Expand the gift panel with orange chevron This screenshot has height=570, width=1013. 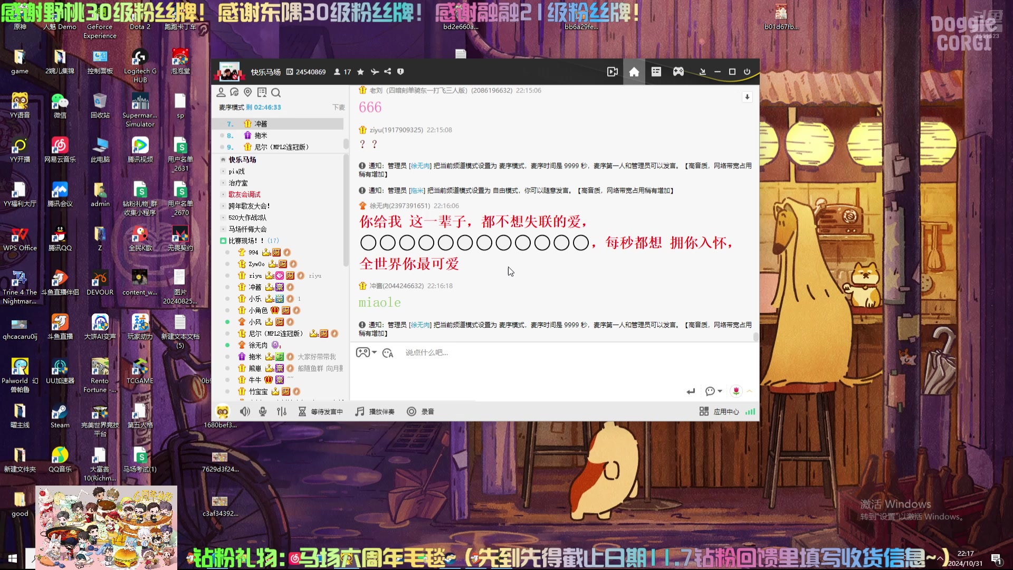tap(749, 391)
